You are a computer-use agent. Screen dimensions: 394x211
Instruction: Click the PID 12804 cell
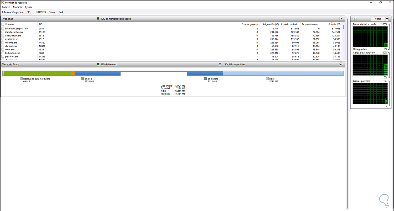[x=42, y=46]
